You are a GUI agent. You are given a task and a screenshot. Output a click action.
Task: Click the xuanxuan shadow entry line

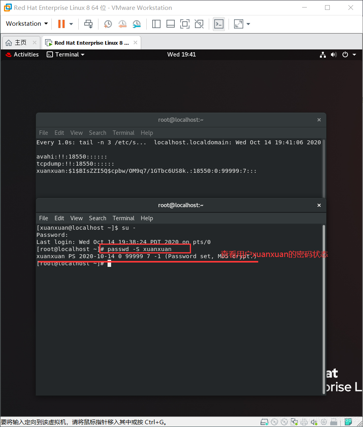click(147, 171)
